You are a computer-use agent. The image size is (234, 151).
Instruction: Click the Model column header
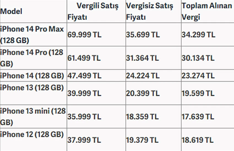(x=11, y=12)
